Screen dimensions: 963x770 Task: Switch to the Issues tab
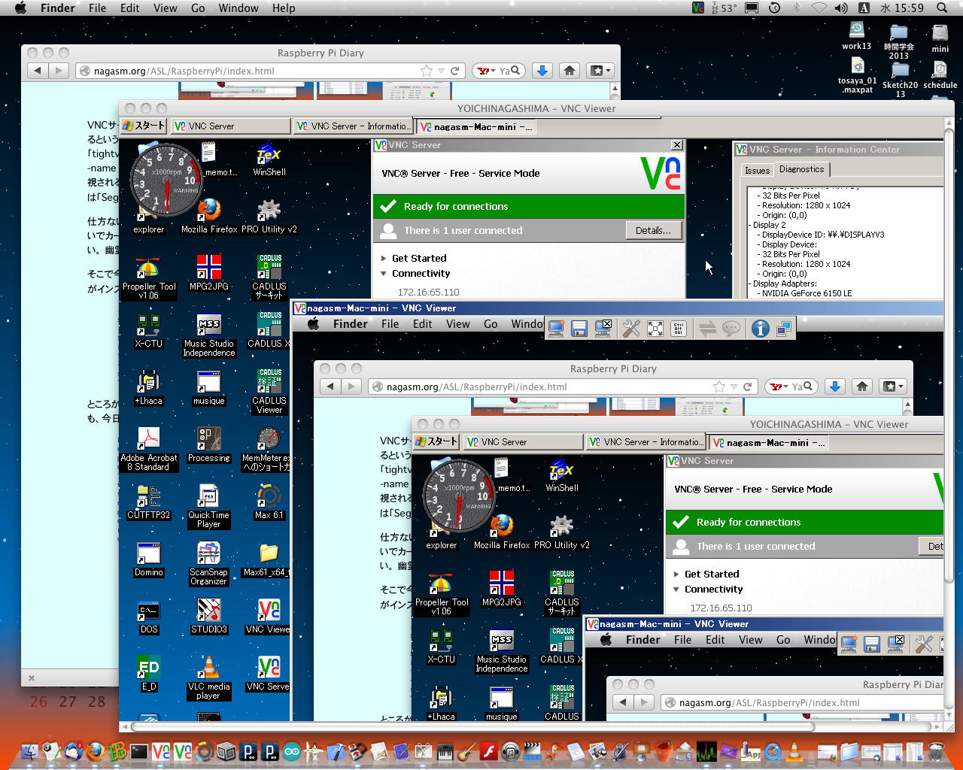pos(757,171)
